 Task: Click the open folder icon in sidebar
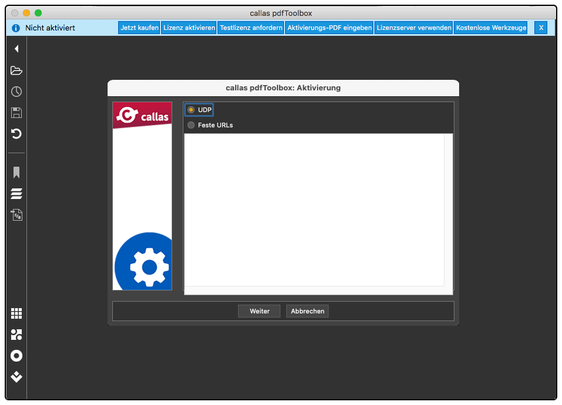[16, 70]
